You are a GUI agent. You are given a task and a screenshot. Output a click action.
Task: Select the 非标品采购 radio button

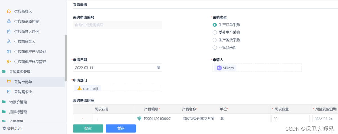coord(215,48)
